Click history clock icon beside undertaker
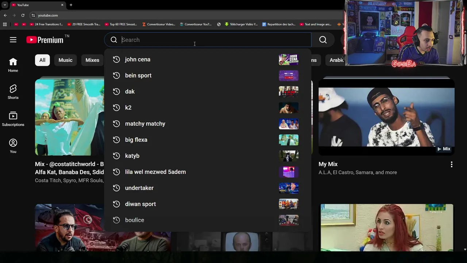 pyautogui.click(x=116, y=188)
